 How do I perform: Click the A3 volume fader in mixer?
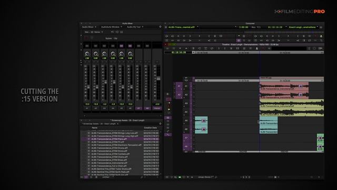(x=105, y=82)
